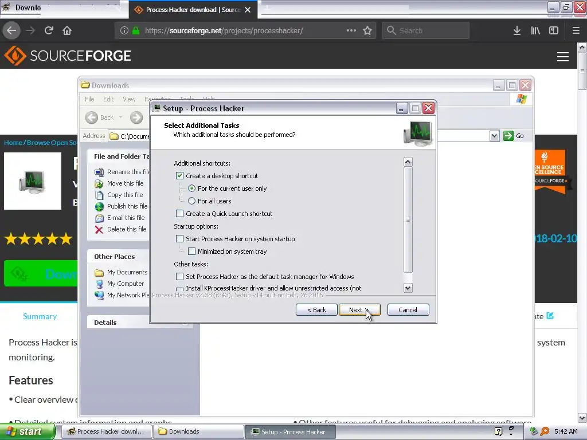587x440 pixels.
Task: Open My Network Places icon
Action: coord(99,295)
